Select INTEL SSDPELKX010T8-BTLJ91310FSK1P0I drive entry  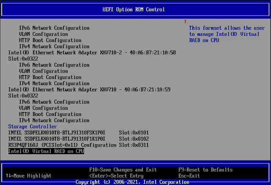(x=57, y=133)
